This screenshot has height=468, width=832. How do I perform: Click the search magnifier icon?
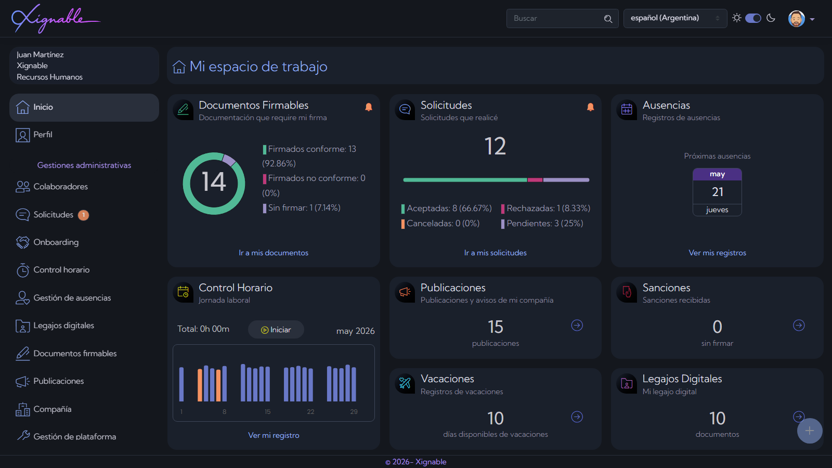tap(608, 19)
